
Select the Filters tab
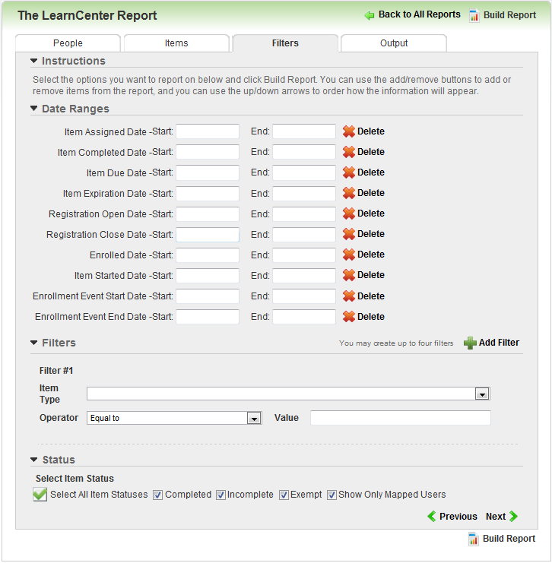click(285, 43)
